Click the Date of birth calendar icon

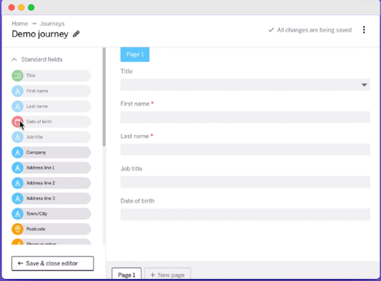(x=17, y=122)
